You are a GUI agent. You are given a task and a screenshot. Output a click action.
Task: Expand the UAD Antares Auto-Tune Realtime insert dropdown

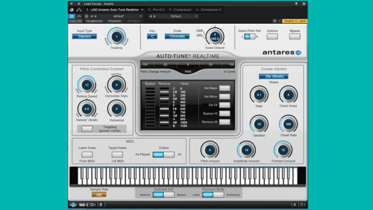[142, 10]
